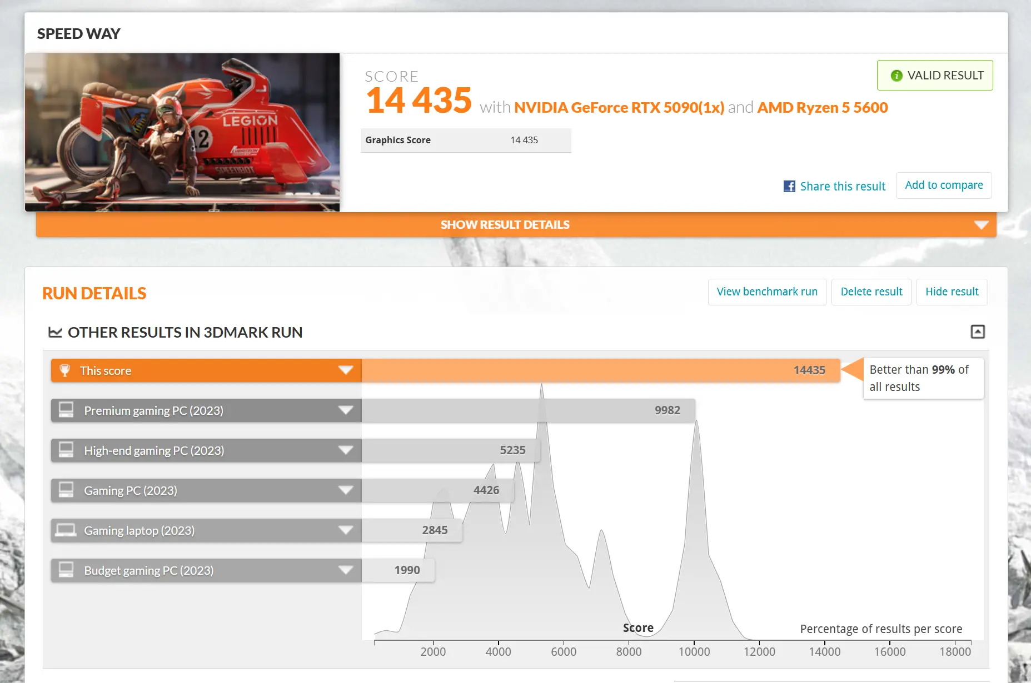Click the Budget gaming PC monitor icon
Image resolution: width=1031 pixels, height=683 pixels.
point(66,570)
